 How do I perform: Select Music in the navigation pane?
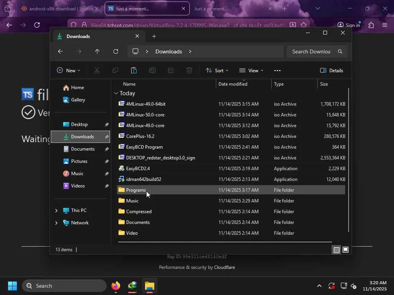(80, 174)
